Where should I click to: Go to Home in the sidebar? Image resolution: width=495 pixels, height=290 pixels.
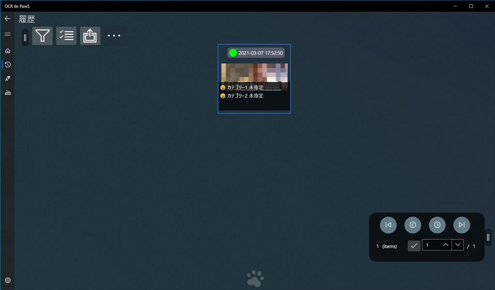(7, 51)
